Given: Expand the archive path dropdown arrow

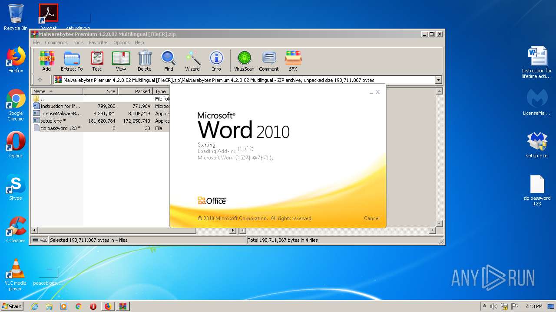Looking at the screenshot, I should coord(438,80).
